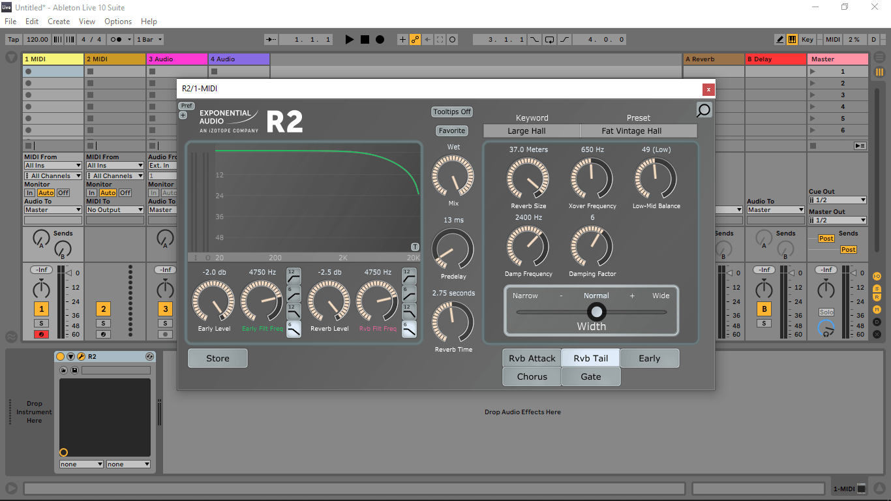Screen dimensions: 891x501
Task: Click the Store button in R2
Action: click(x=218, y=358)
